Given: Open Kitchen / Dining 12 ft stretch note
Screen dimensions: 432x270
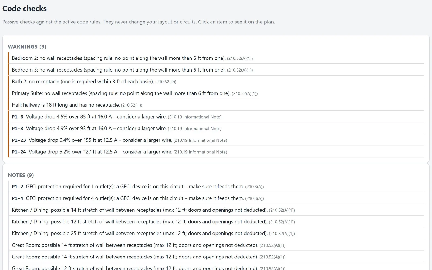Looking at the screenshot, I should [x=216, y=221].
